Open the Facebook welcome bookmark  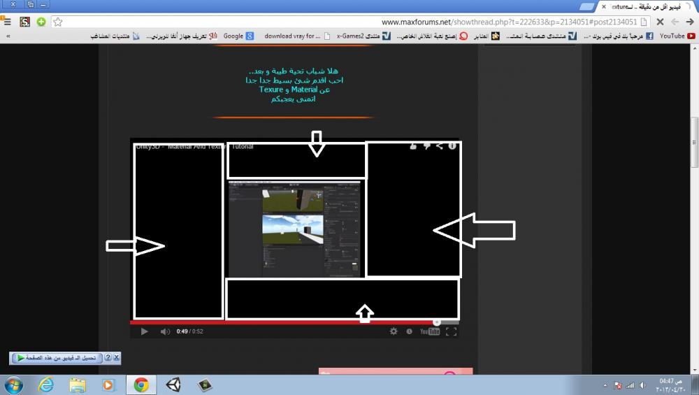click(x=619, y=36)
